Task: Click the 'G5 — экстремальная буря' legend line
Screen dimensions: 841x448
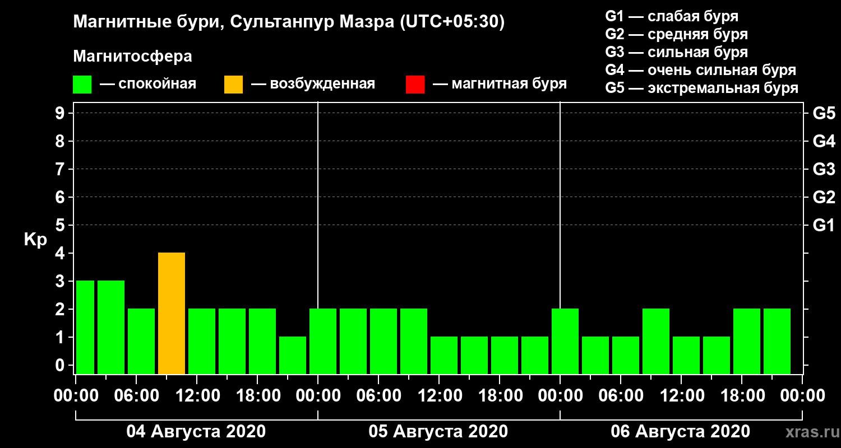Action: click(x=702, y=88)
